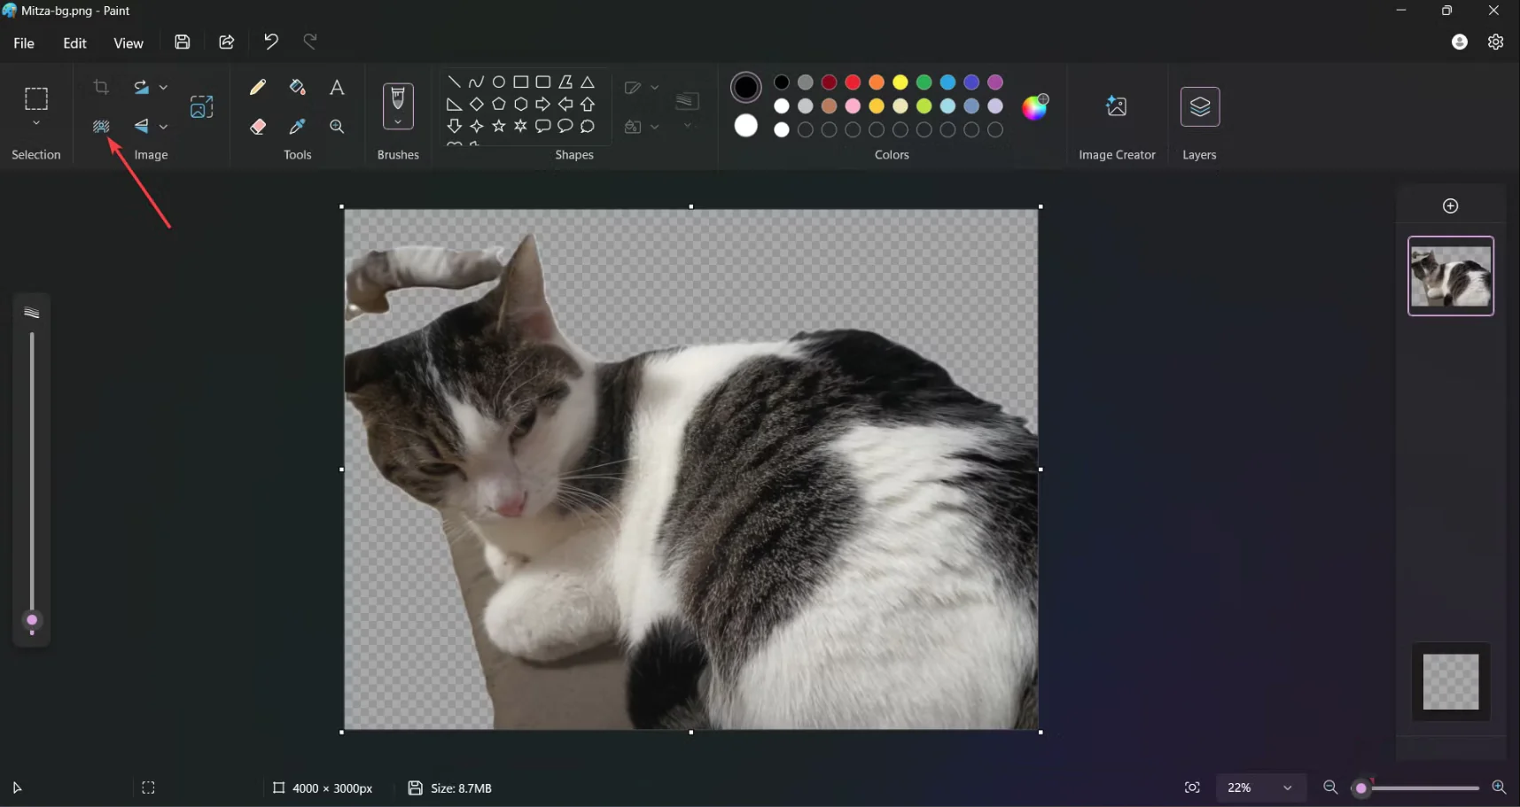Select the Magnifier tool

(337, 127)
